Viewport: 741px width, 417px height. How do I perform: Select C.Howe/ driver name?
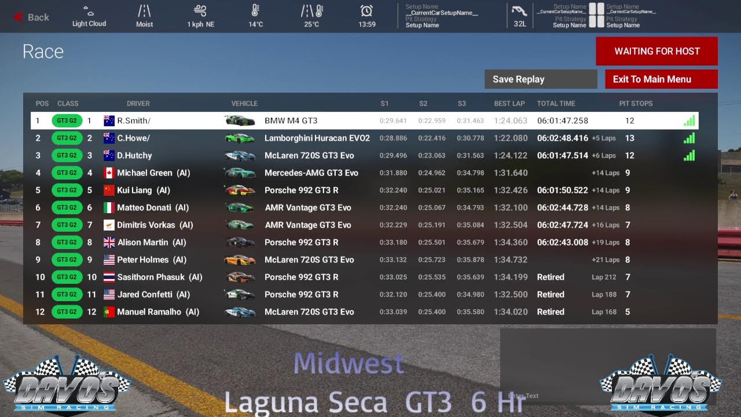click(133, 138)
